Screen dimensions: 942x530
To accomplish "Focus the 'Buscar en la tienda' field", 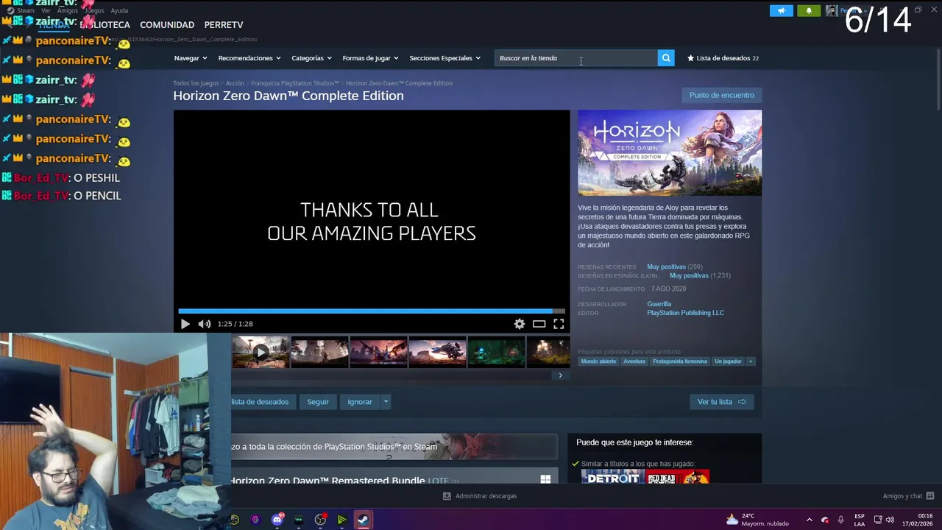I will 576,58.
